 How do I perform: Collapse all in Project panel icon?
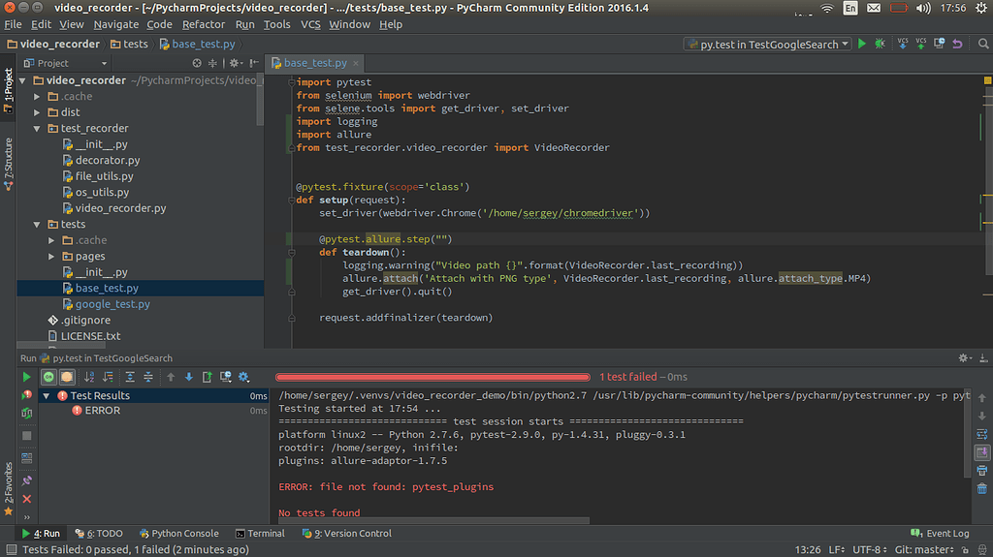tap(212, 63)
